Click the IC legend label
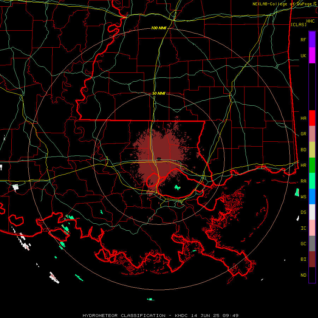318x318 pixels. click(303, 228)
